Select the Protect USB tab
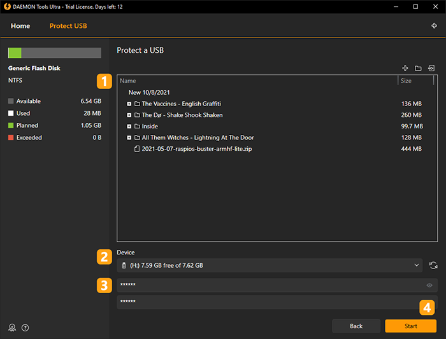Viewport: 446px width, 339px height. 68,26
